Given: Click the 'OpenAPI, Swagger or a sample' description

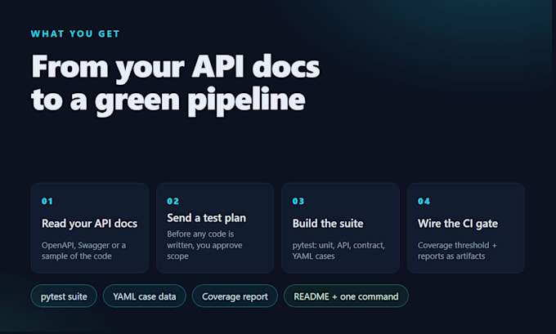Looking at the screenshot, I should pyautogui.click(x=83, y=251).
